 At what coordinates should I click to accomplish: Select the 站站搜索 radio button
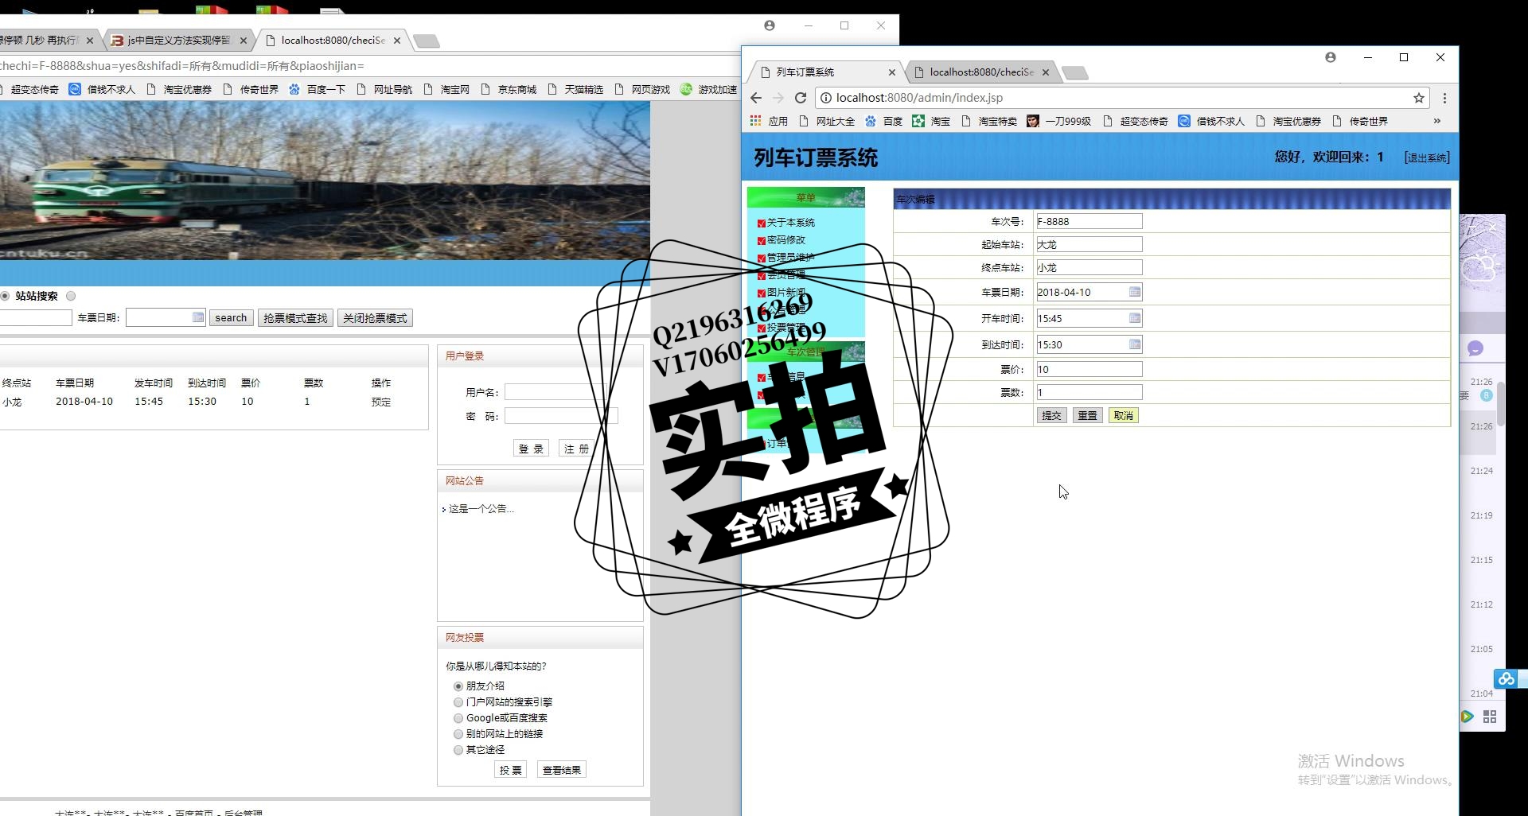5,296
